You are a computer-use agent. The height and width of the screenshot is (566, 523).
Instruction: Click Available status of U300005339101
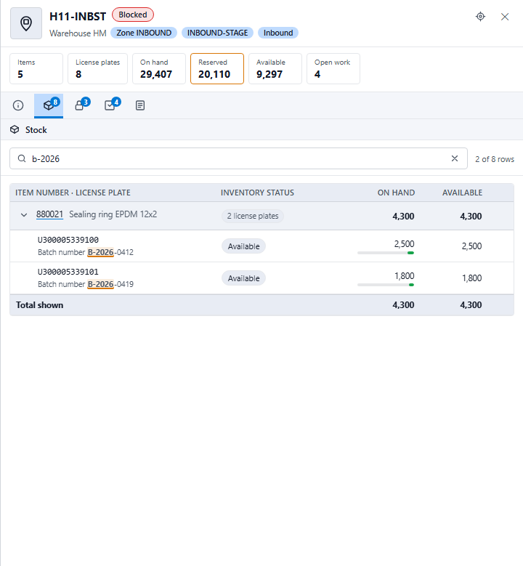(243, 278)
